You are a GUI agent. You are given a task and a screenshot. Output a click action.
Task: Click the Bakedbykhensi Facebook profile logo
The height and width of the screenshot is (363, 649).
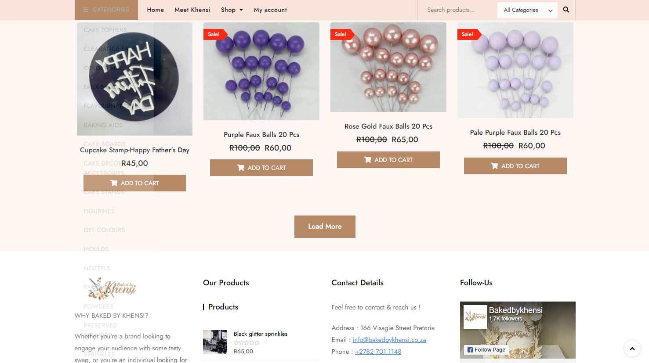click(x=475, y=316)
